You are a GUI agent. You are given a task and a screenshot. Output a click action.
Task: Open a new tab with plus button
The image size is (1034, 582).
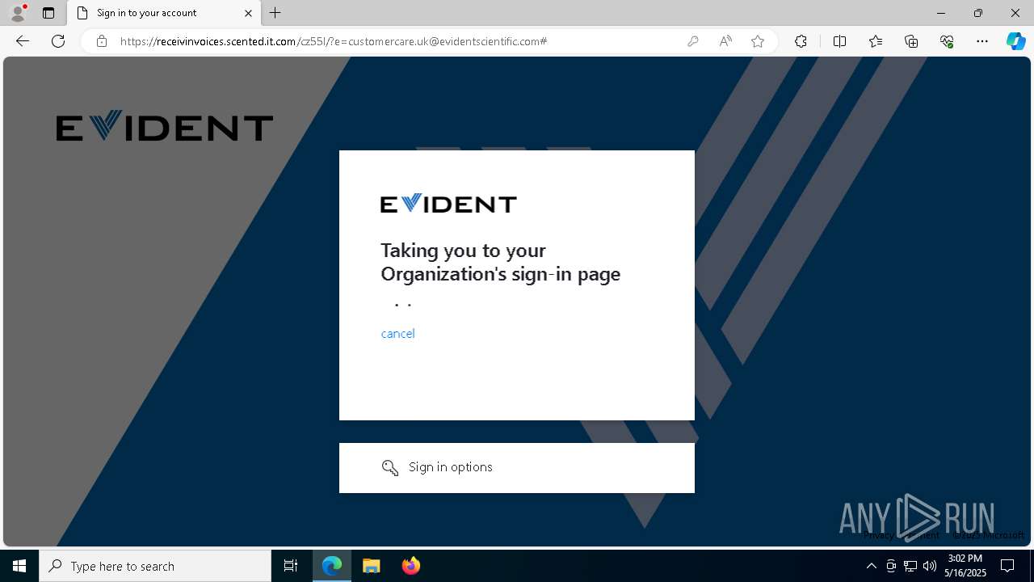[x=275, y=13]
